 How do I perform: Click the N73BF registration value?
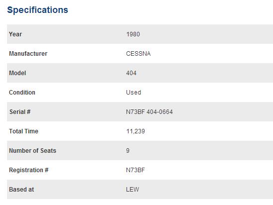[x=136, y=170]
